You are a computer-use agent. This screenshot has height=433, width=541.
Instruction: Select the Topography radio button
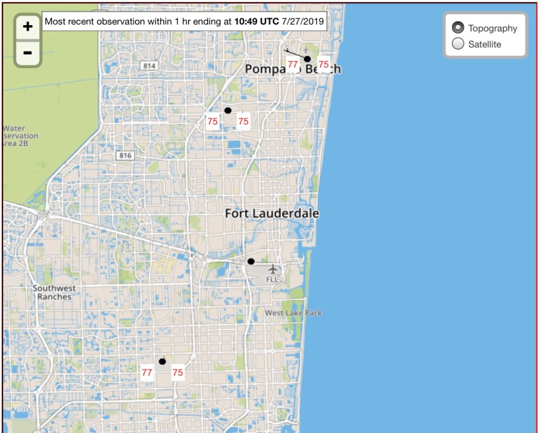tap(458, 28)
